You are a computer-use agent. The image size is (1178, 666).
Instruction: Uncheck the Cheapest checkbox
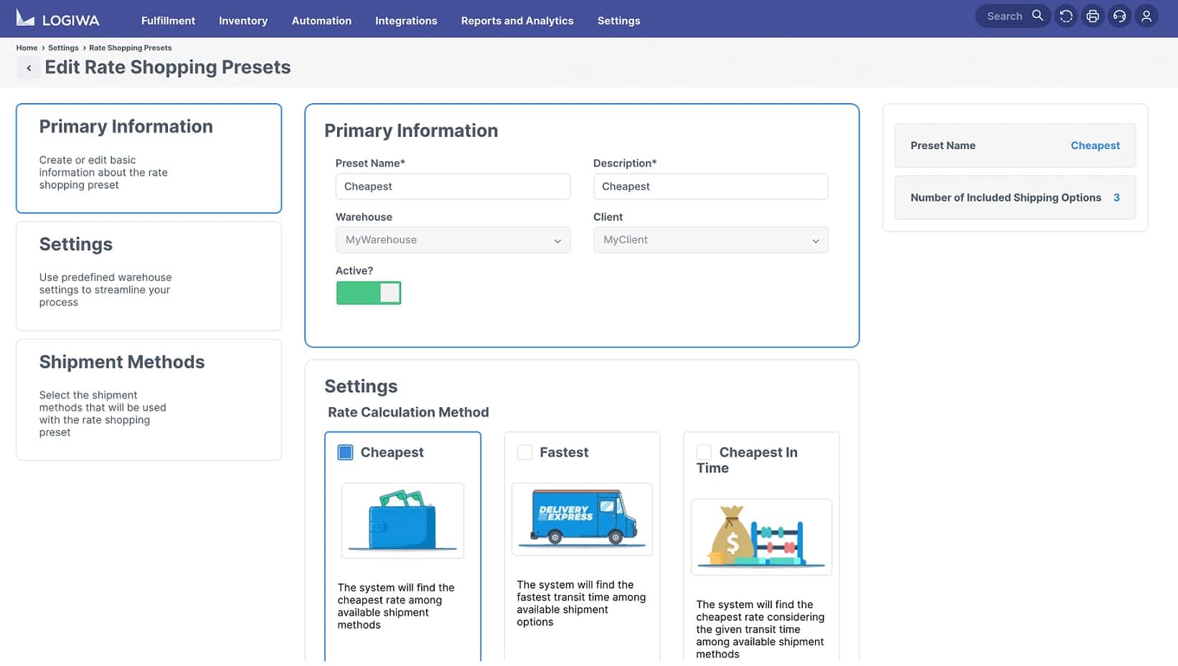[345, 452]
